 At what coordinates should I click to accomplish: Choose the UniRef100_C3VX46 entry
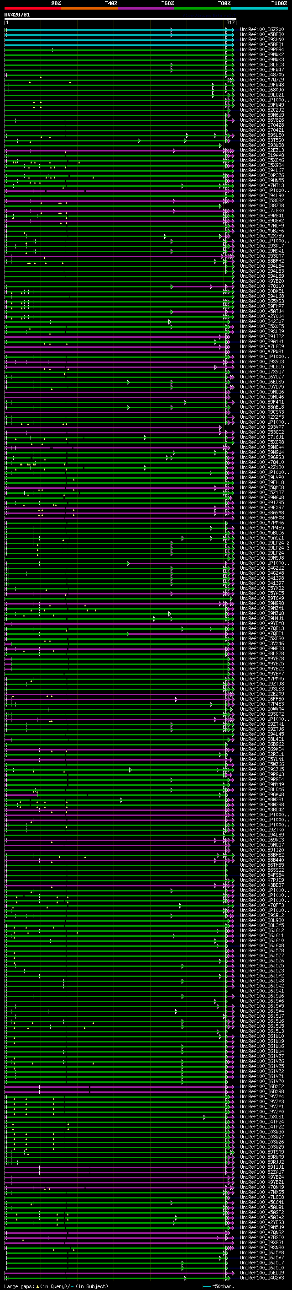261,643
